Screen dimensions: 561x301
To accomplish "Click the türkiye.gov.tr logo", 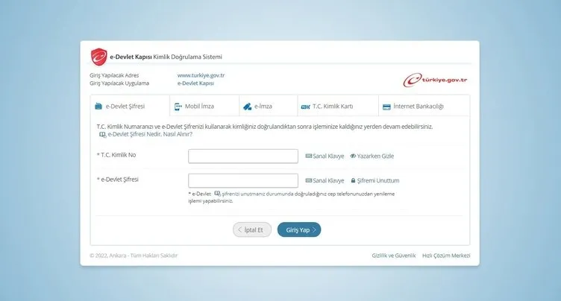I will click(434, 80).
